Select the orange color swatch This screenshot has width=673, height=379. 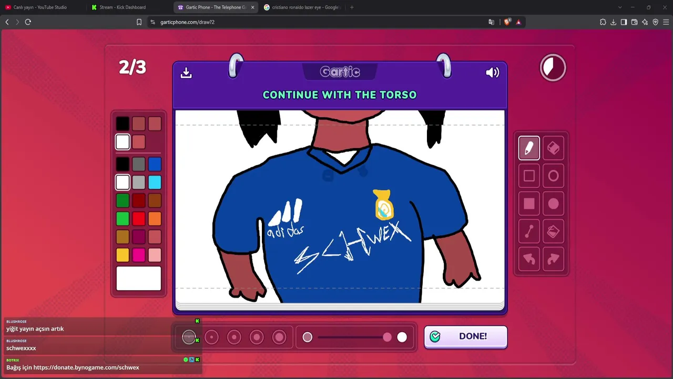(x=155, y=218)
